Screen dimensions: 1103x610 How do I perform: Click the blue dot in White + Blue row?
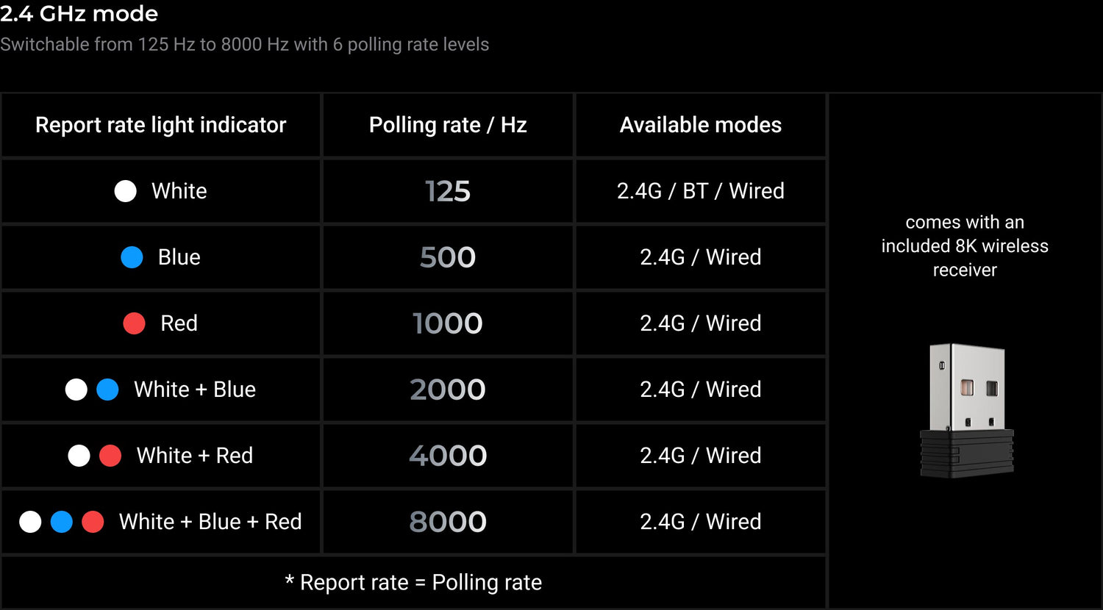pyautogui.click(x=107, y=390)
